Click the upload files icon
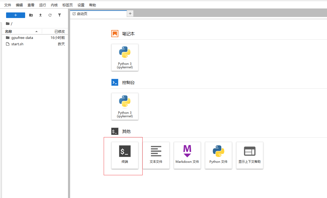 coord(40,15)
